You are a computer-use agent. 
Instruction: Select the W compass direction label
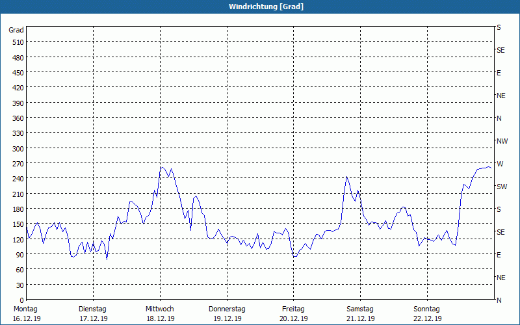(x=500, y=164)
